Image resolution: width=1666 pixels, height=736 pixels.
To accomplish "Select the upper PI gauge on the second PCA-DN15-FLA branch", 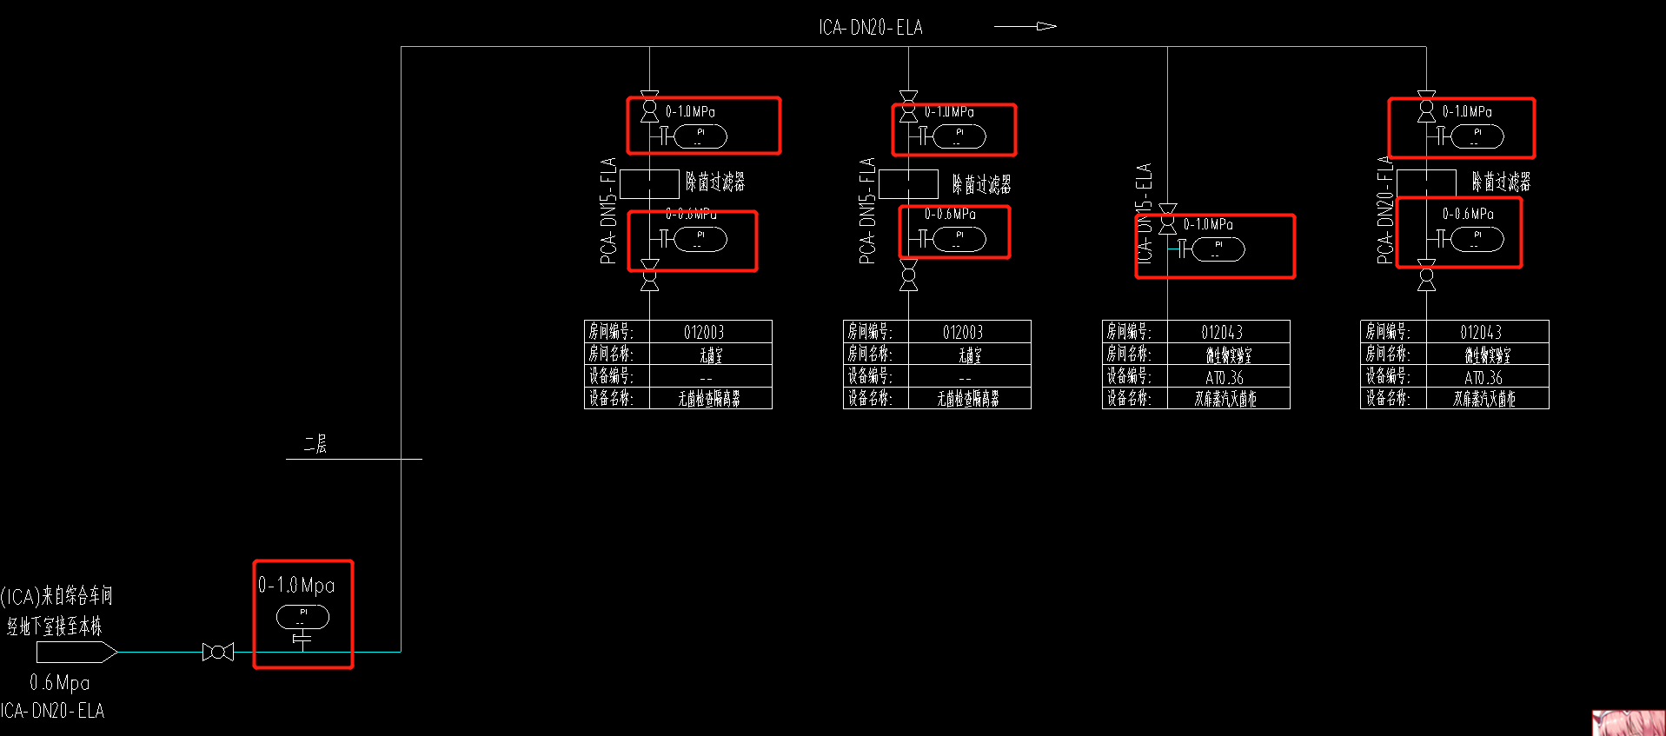I will [959, 136].
